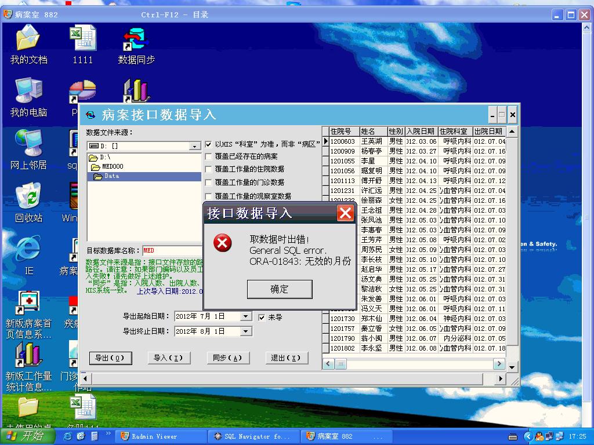Click the 17:25 taskbar clock
The height and width of the screenshot is (445, 594).
[x=577, y=437]
